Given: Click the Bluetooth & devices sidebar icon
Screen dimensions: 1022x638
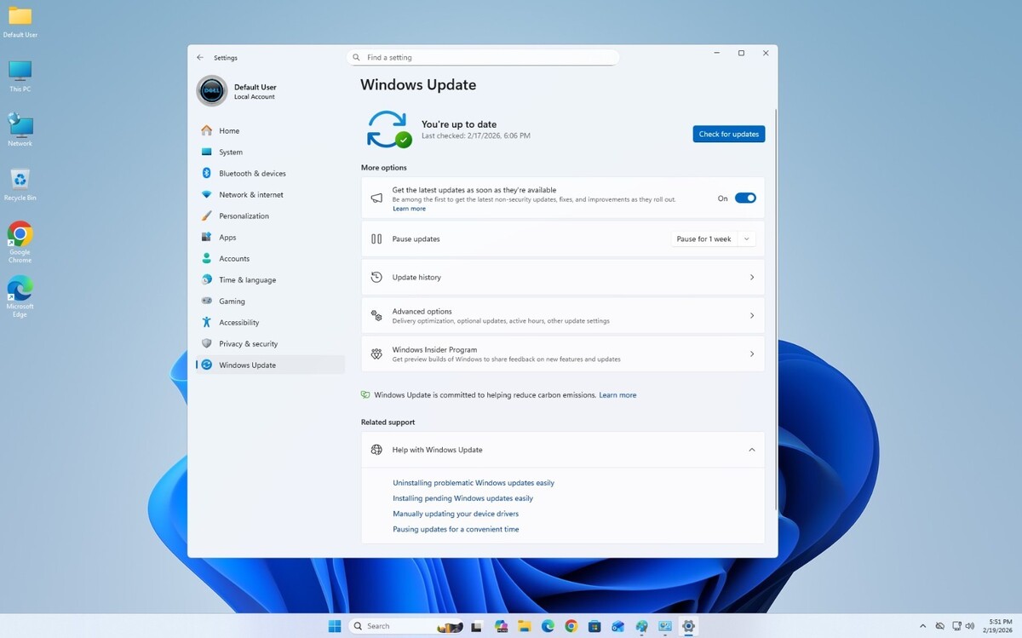Looking at the screenshot, I should (206, 173).
